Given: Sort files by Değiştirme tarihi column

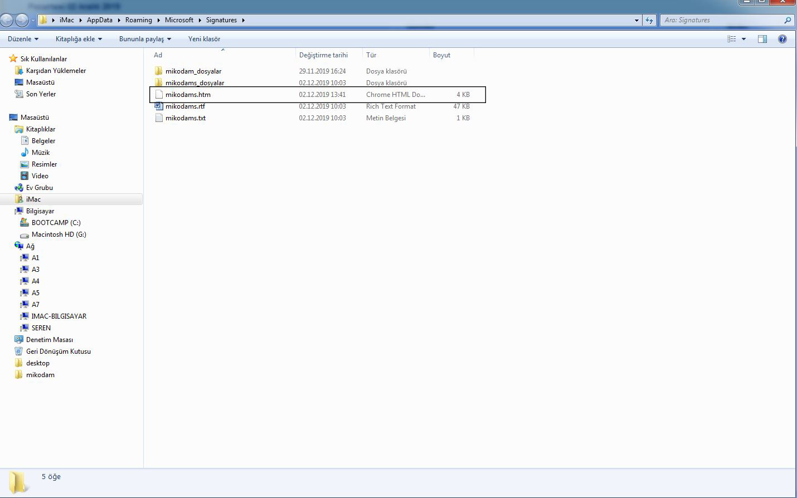Looking at the screenshot, I should (x=323, y=55).
